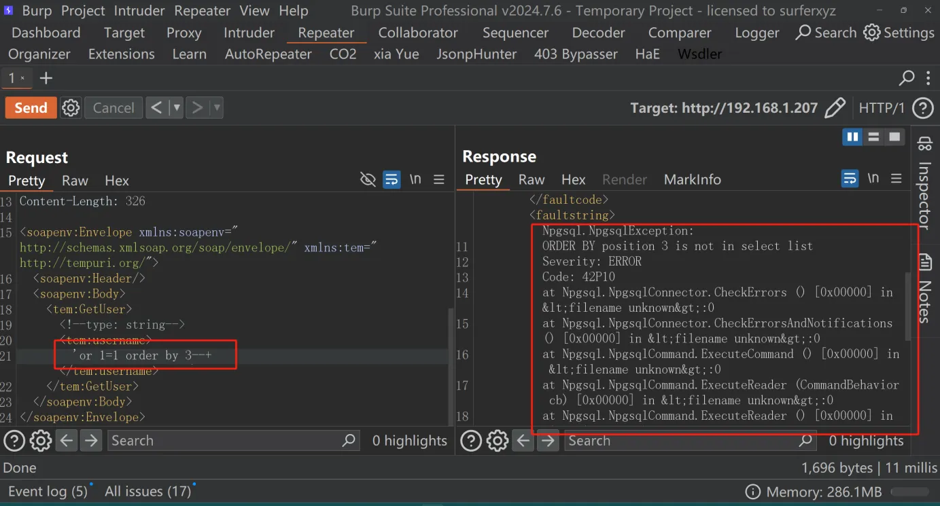Select combined tabbed layout view

coord(894,137)
